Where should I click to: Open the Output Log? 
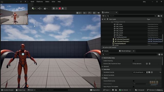pyautogui.click(x=20, y=90)
